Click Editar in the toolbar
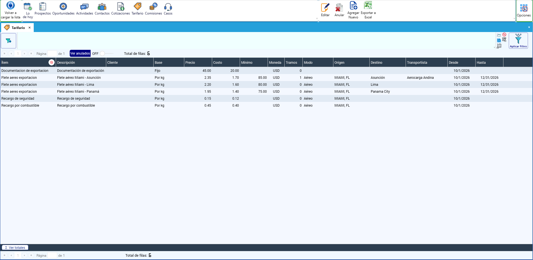 pos(325,10)
